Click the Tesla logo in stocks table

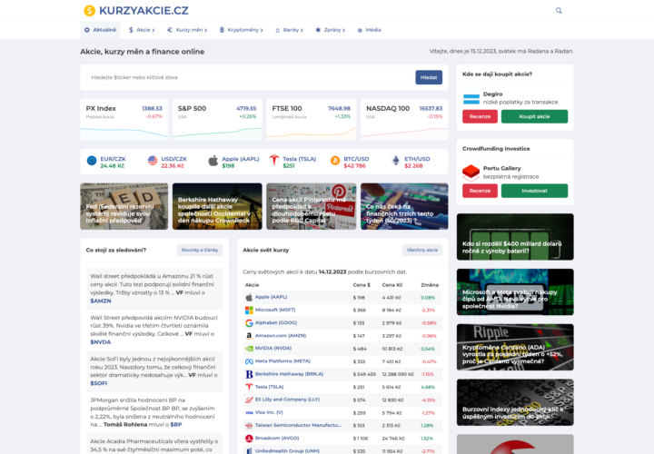coord(249,387)
